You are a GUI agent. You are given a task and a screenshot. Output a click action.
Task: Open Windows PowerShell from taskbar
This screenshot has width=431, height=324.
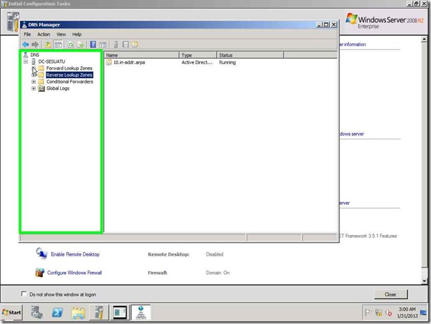coord(57,313)
